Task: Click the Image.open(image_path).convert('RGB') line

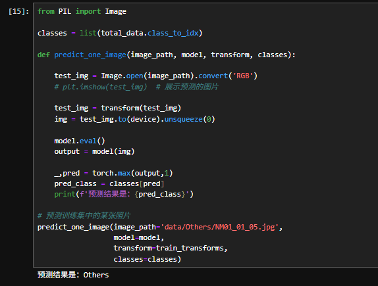Action: coord(155,76)
